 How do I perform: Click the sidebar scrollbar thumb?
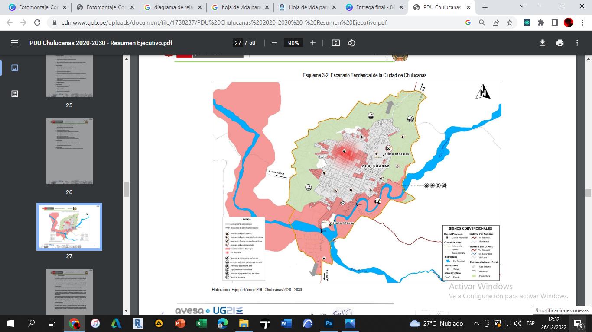click(127, 189)
